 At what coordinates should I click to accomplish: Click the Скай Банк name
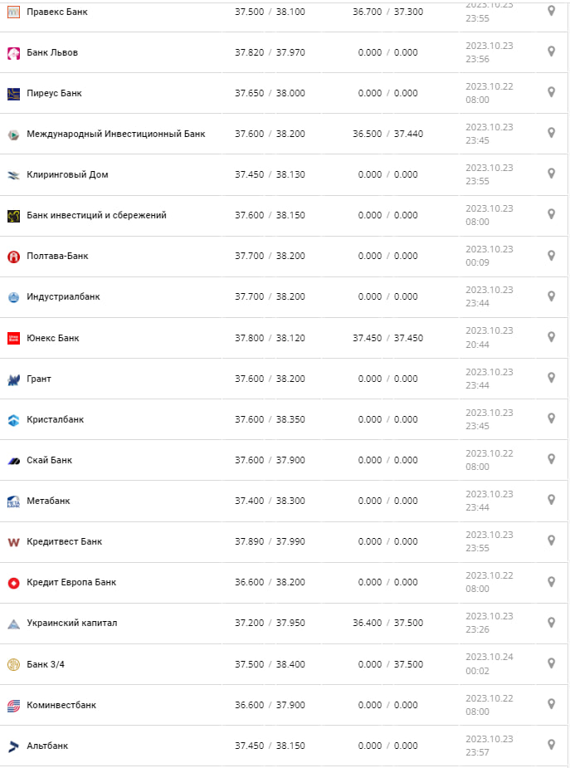[49, 460]
